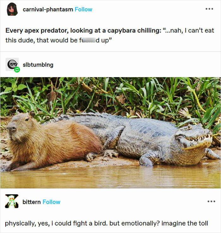Click the green reblog badge icon
The image size is (221, 233).
click(x=17, y=70)
